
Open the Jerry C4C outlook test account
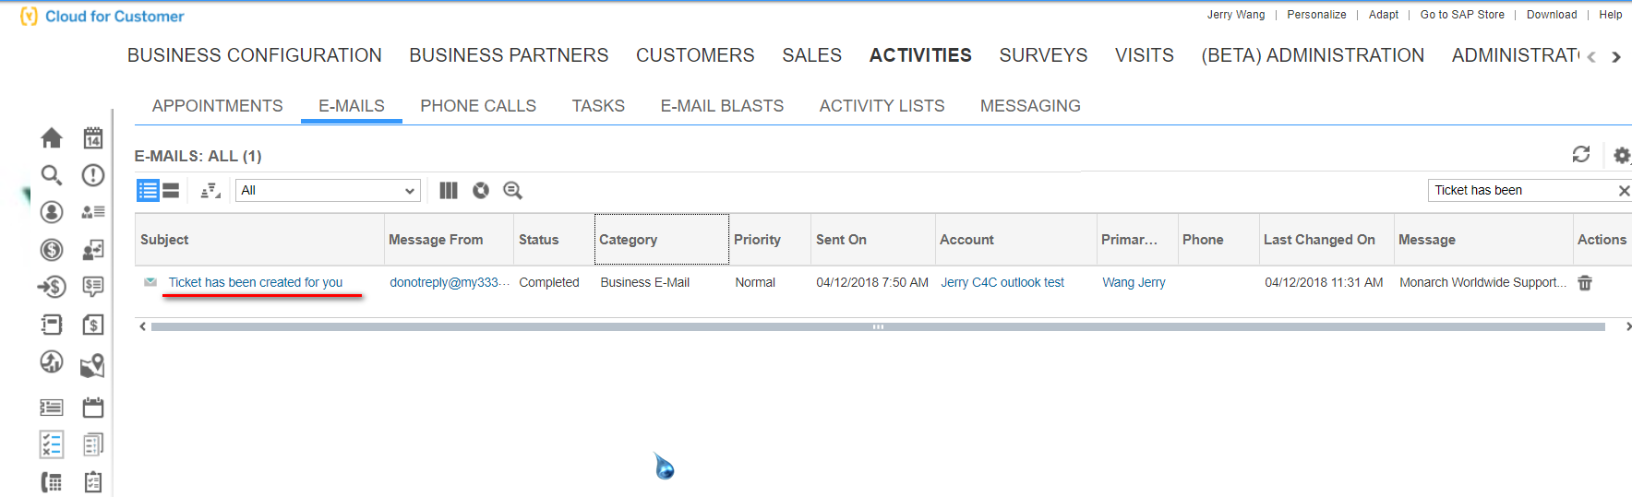1002,282
